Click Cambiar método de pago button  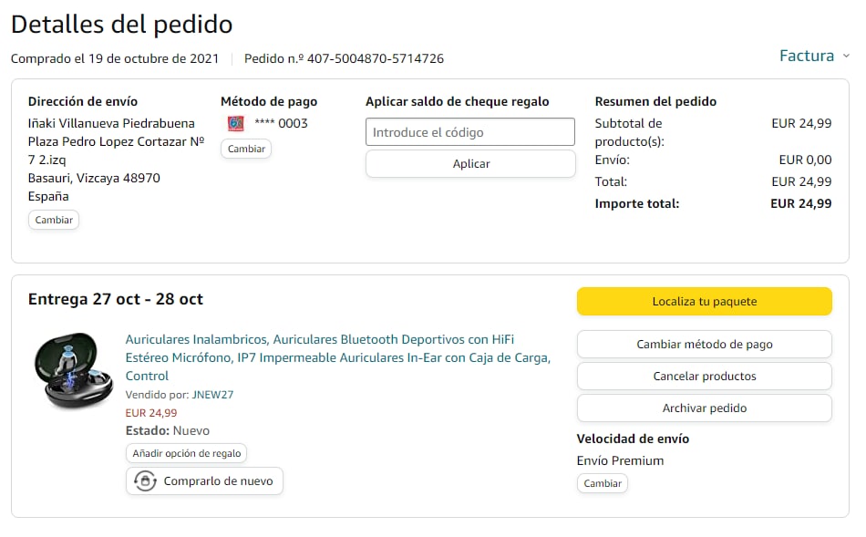pyautogui.click(x=704, y=345)
